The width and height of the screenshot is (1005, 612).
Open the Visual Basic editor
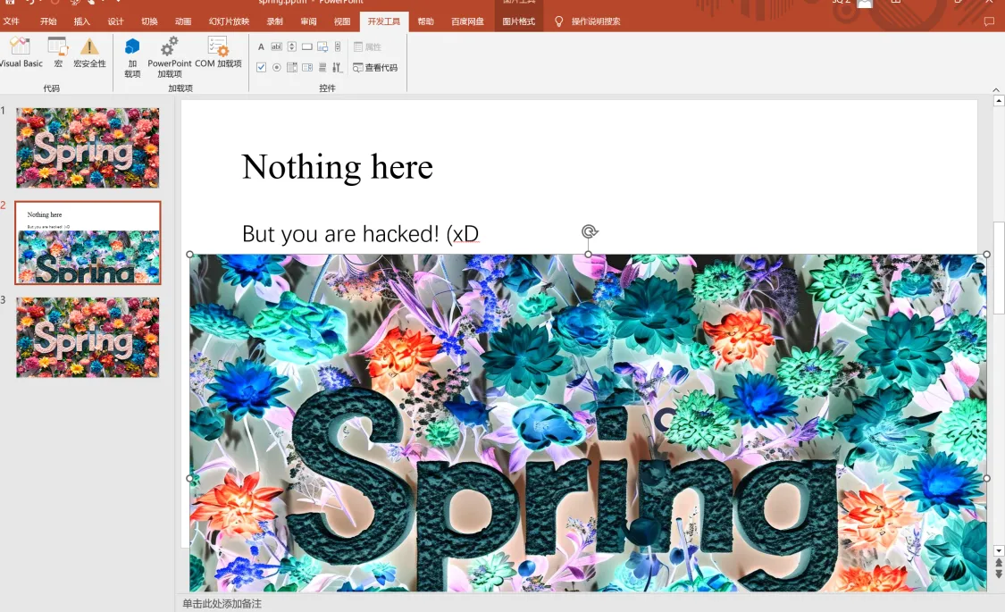click(x=20, y=51)
